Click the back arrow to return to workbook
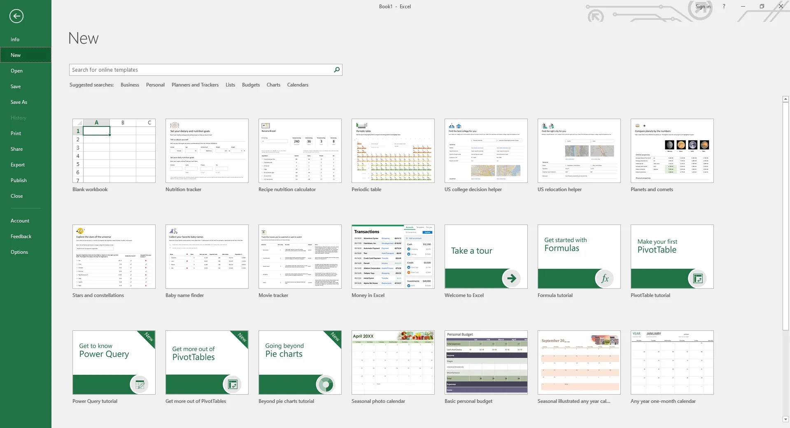 (x=16, y=16)
